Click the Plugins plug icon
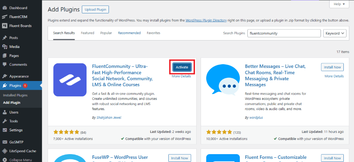Image resolution: width=354 pixels, height=162 pixels. coord(4,85)
